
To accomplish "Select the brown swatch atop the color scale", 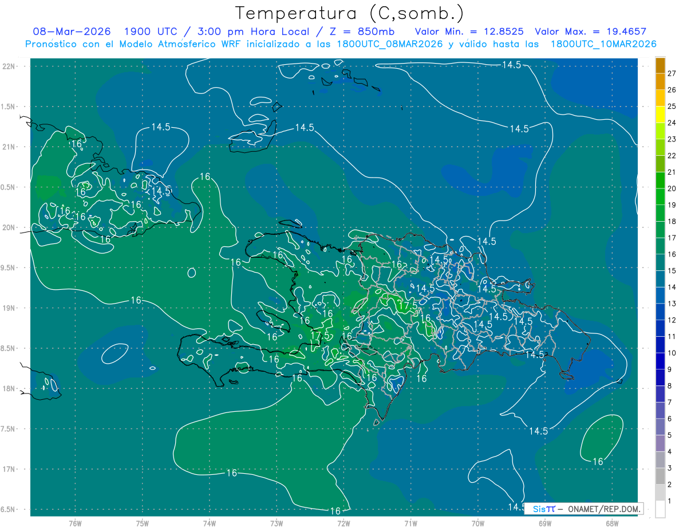I will click(660, 65).
